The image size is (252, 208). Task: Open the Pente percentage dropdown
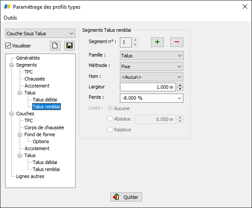[x=152, y=98]
